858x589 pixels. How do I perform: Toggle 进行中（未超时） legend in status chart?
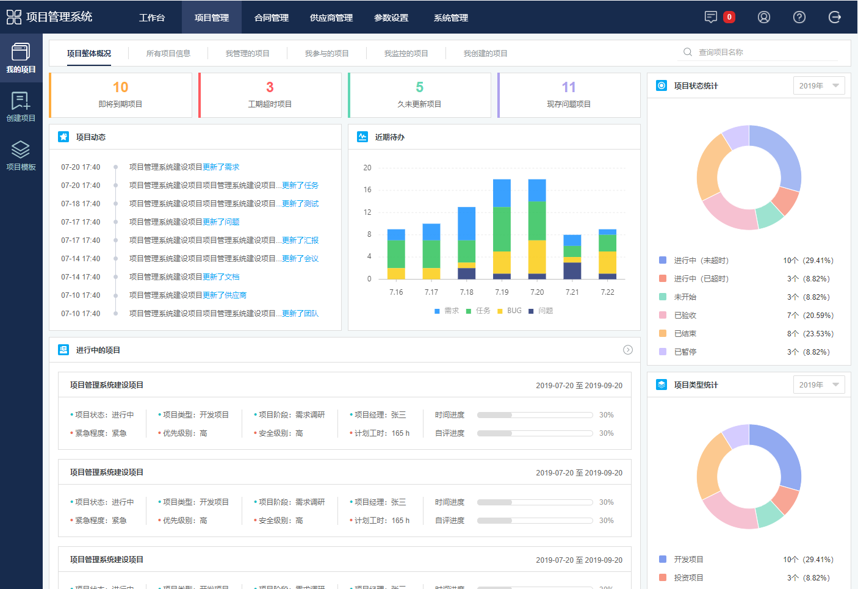[694, 260]
